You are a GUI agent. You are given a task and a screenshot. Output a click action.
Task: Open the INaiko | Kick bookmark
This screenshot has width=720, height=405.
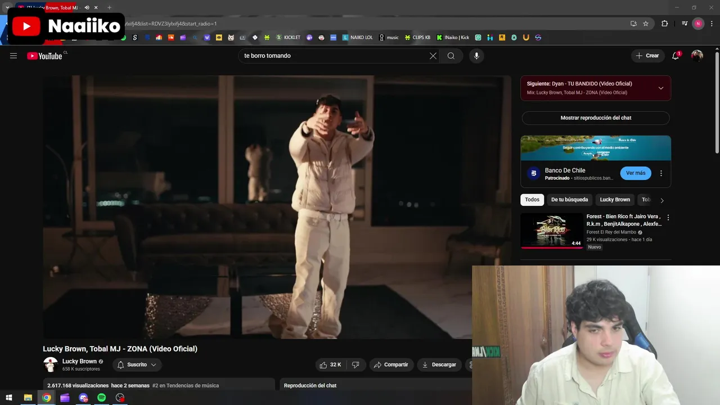tap(453, 38)
